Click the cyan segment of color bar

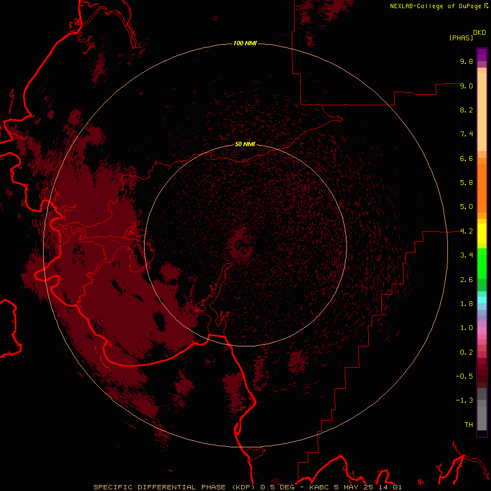coord(482,300)
